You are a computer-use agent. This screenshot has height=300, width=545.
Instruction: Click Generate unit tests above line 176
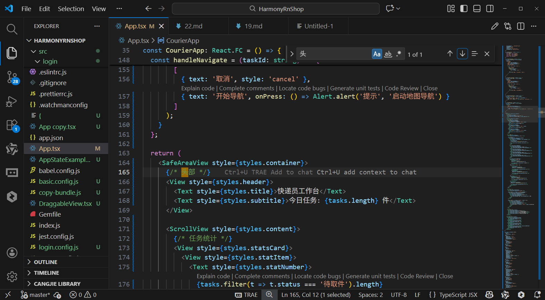(370, 276)
